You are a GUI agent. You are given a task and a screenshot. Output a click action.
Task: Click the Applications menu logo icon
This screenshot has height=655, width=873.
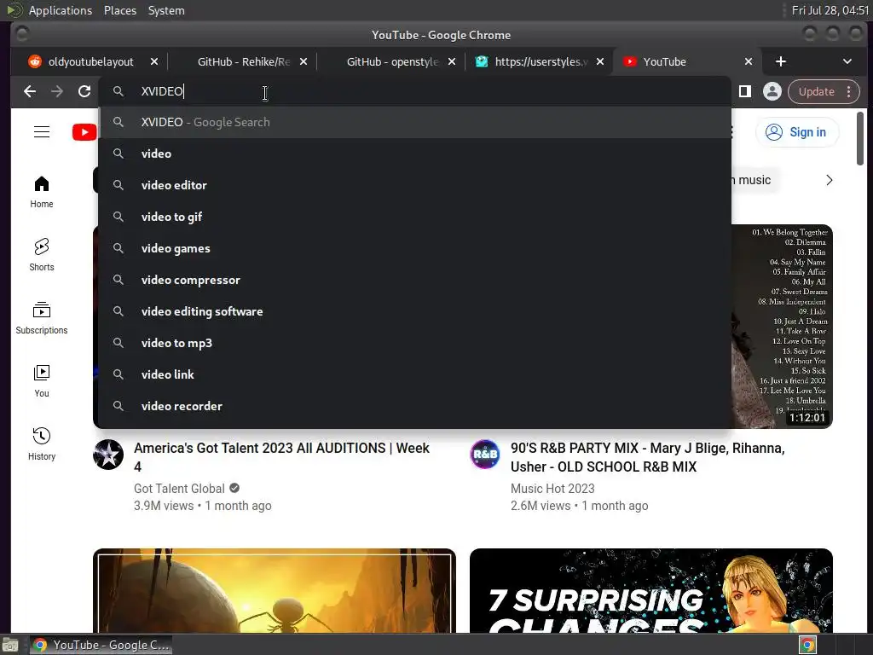pyautogui.click(x=14, y=10)
